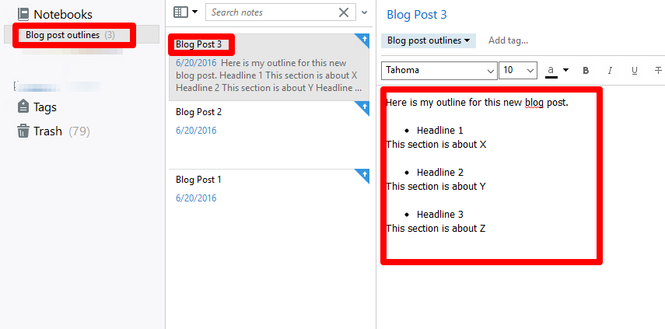Open the Tahoma font family dropdown
The image size is (665, 329).
point(439,71)
